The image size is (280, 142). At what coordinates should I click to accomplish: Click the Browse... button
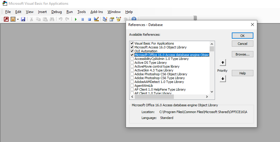point(242,54)
